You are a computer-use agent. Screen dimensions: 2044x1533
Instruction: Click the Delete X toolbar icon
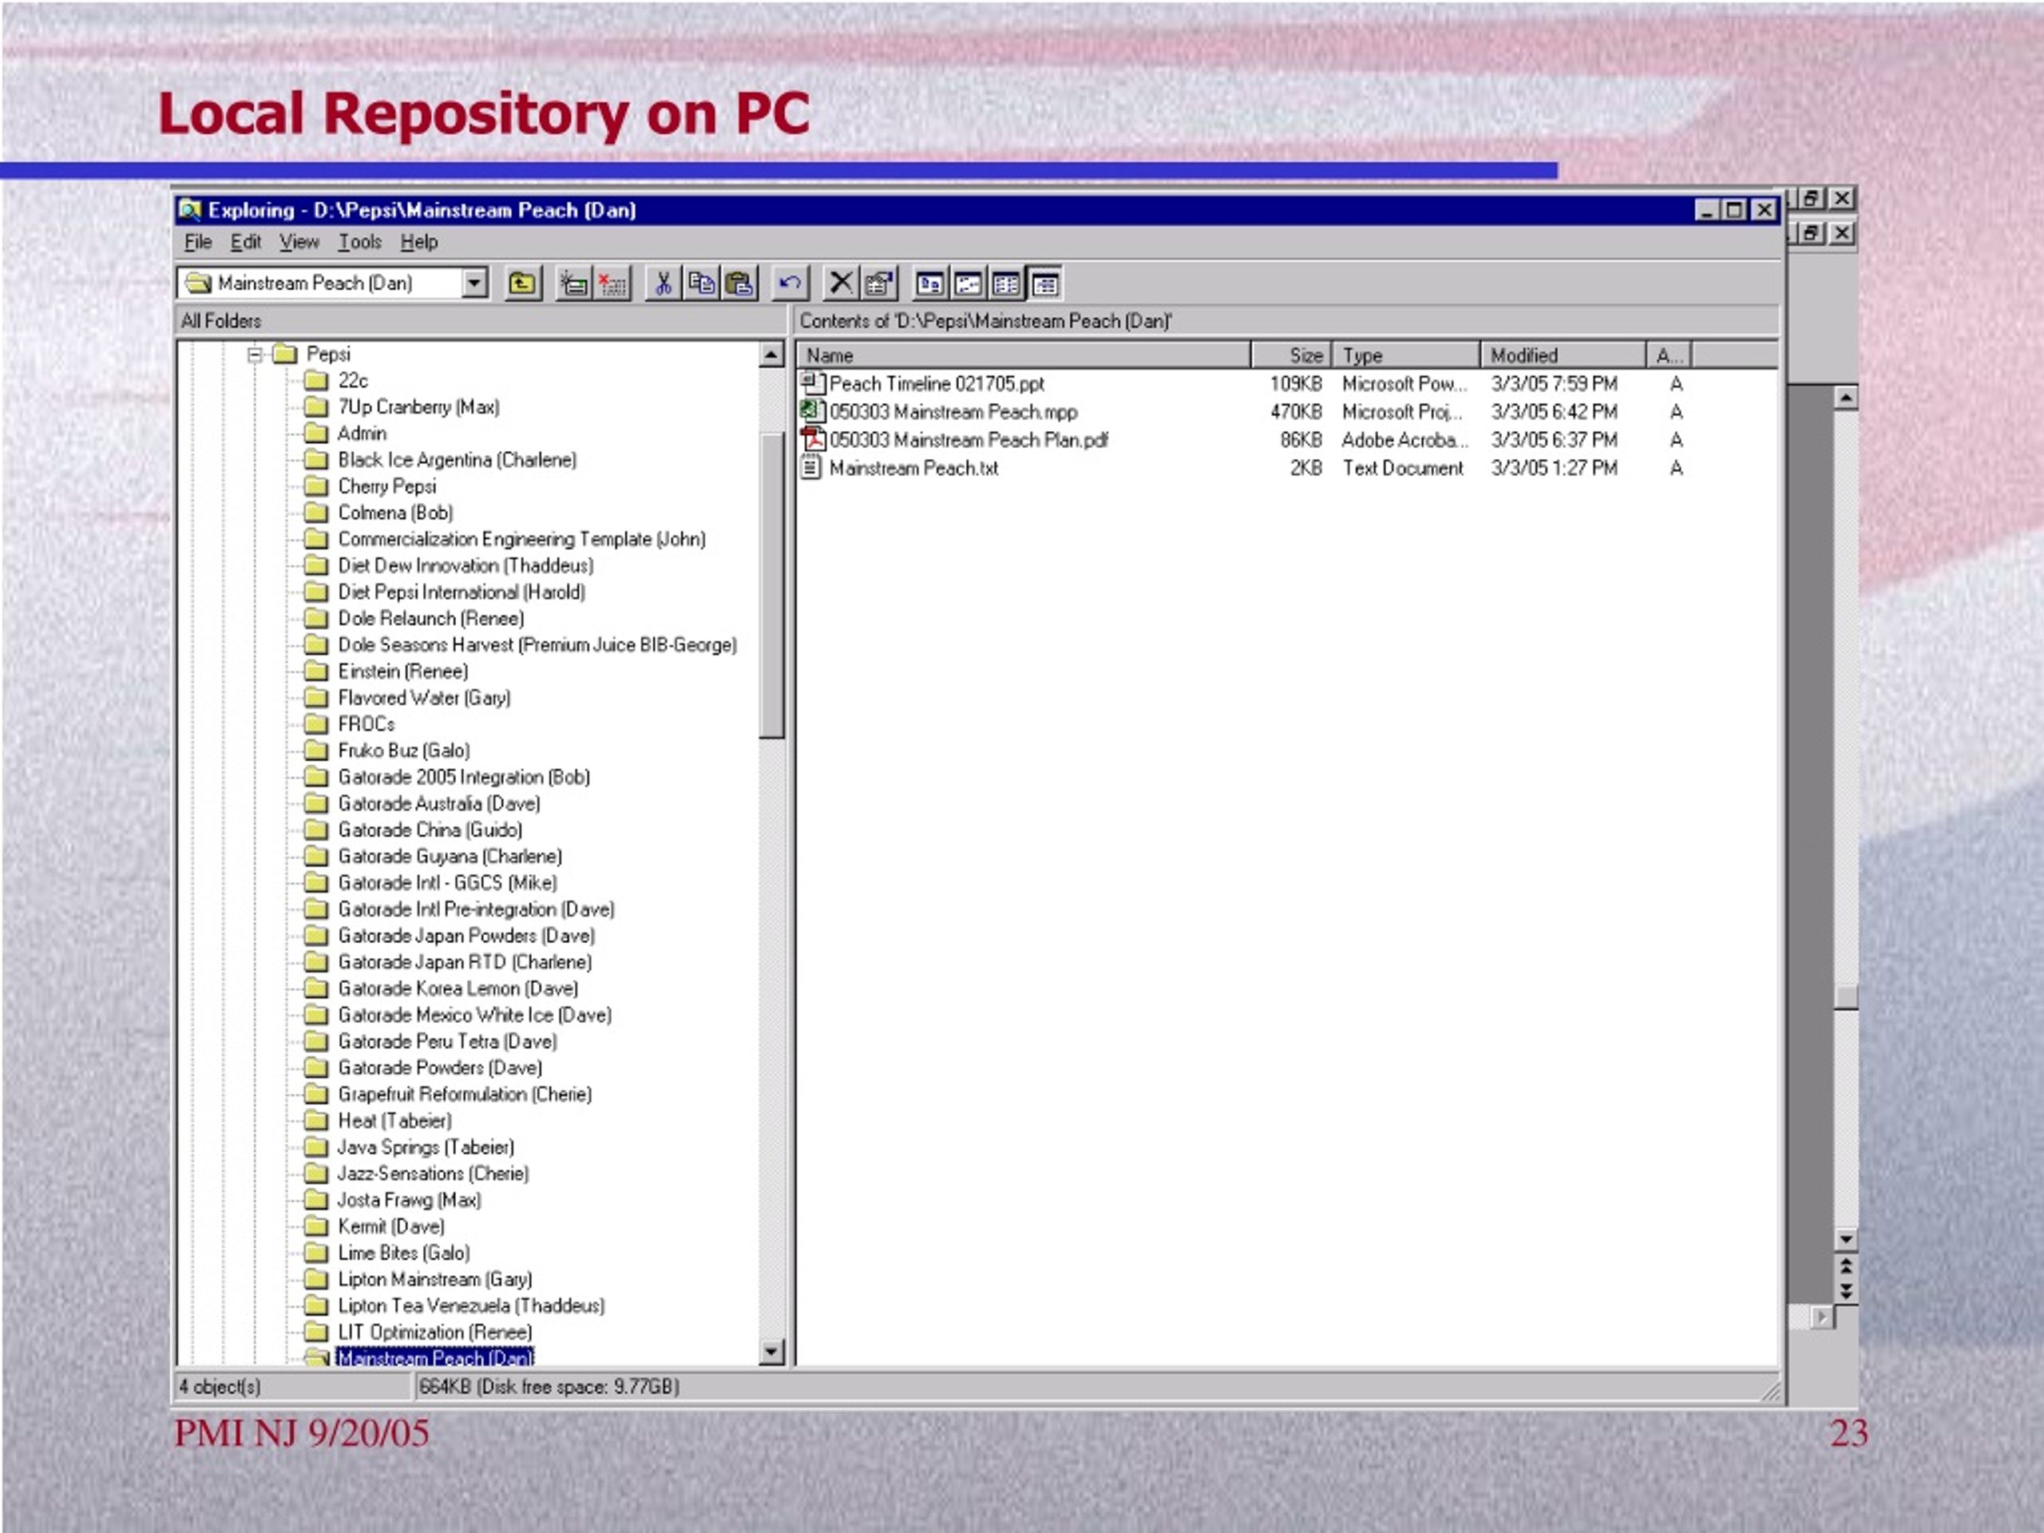tap(841, 283)
